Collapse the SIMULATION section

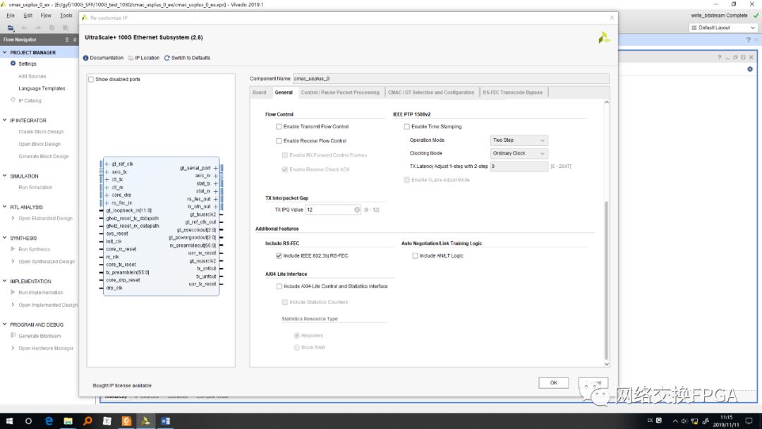pos(5,176)
